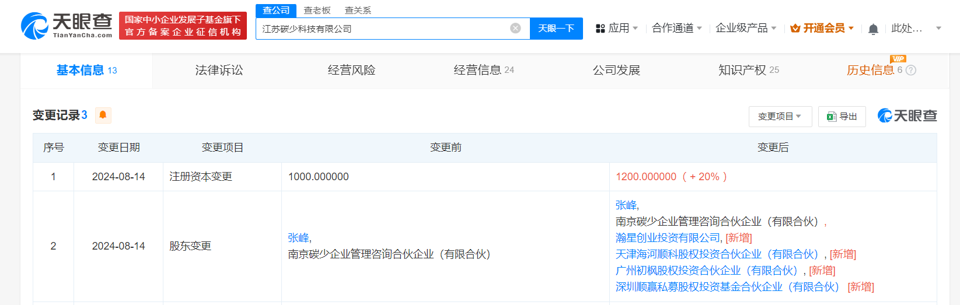Select the 查老板 search mode tab

pyautogui.click(x=317, y=10)
